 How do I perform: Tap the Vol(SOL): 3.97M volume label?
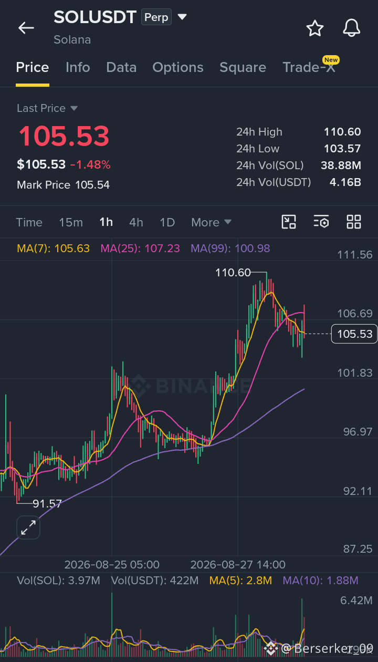58,581
